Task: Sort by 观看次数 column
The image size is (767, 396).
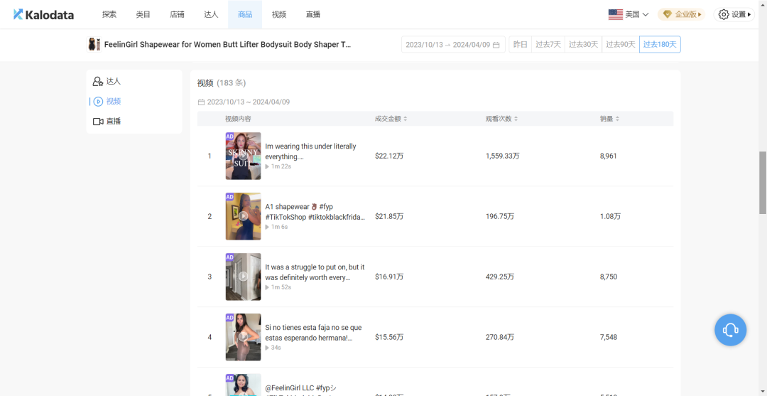Action: pyautogui.click(x=502, y=119)
